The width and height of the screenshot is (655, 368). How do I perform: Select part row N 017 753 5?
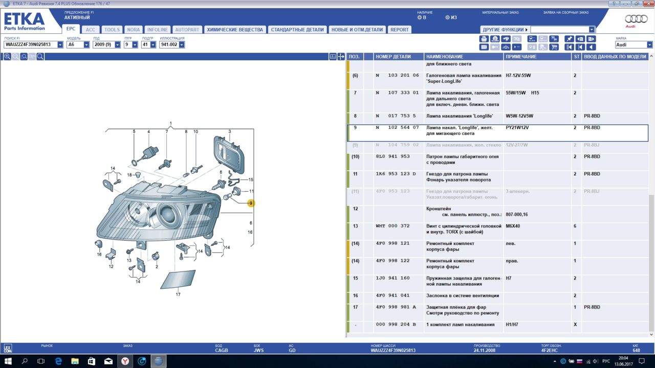(397, 116)
